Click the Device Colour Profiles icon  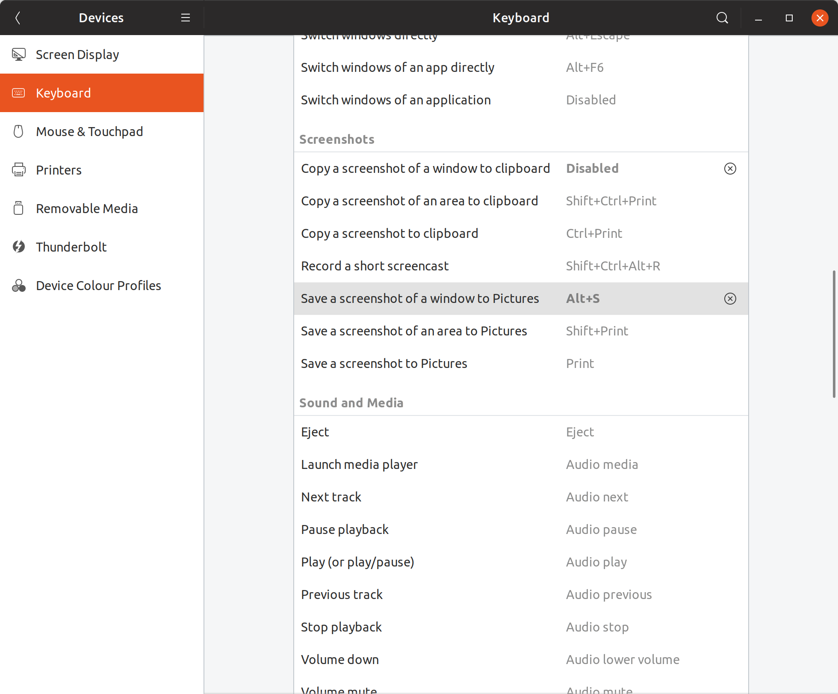[19, 285]
